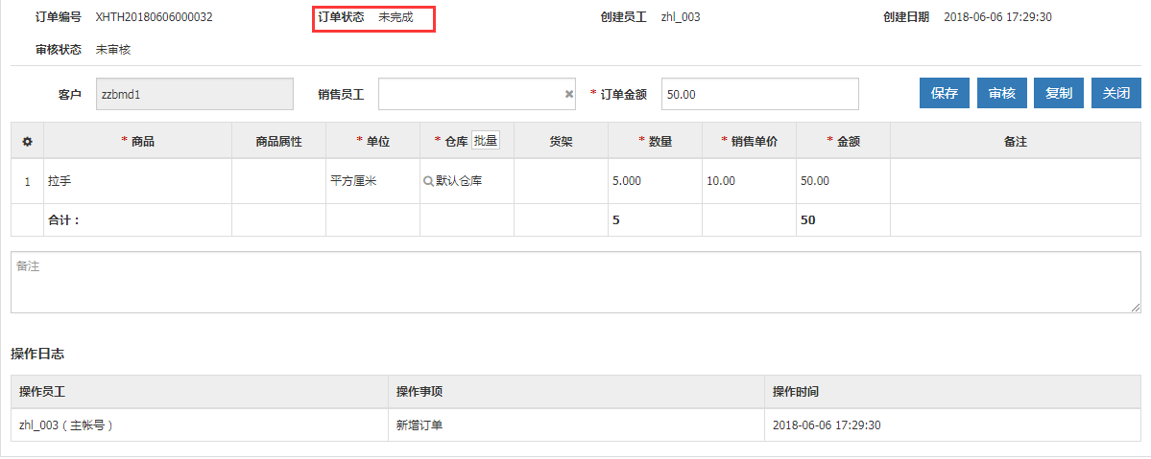This screenshot has height=459, width=1151.
Task: Click the gear settings icon in table header
Action: pyautogui.click(x=27, y=142)
